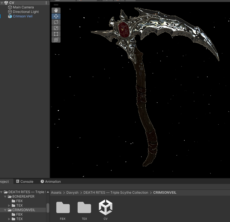Switch to the Console tab

(x=25, y=182)
